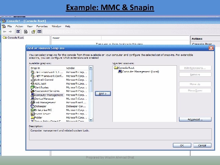Click the scrollbar thumb of available snap-ins list
Image resolution: width=220 pixels, height=165 pixels.
tap(91, 81)
